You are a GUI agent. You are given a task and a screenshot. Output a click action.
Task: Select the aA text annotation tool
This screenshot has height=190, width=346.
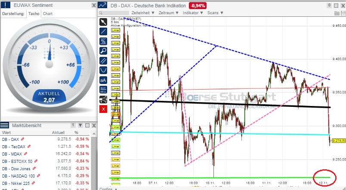(103, 80)
